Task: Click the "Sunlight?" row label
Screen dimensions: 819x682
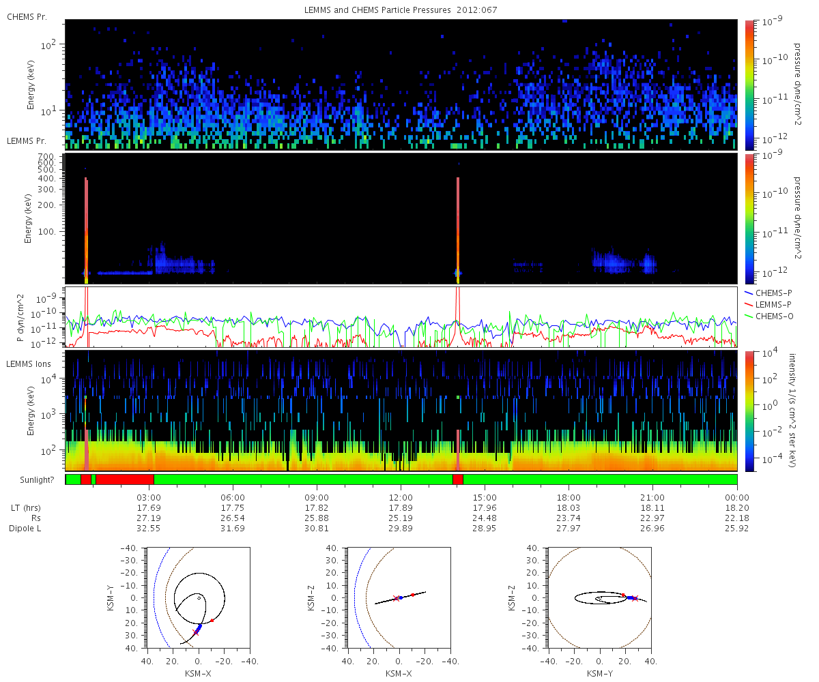Action: click(32, 480)
